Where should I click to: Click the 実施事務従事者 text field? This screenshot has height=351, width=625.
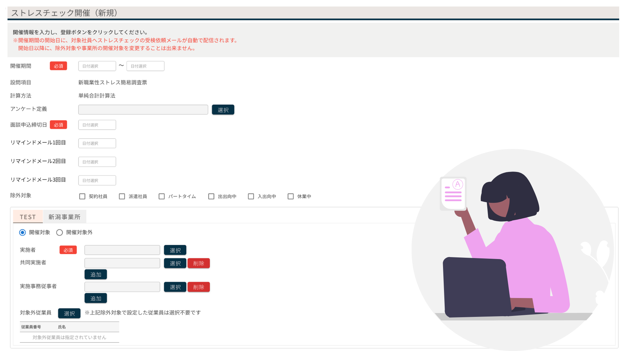(x=122, y=287)
